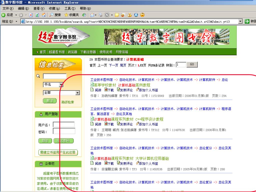The image size is (256, 192).
Task: Open the 收藏(A) menu
Action: pos(54,8)
